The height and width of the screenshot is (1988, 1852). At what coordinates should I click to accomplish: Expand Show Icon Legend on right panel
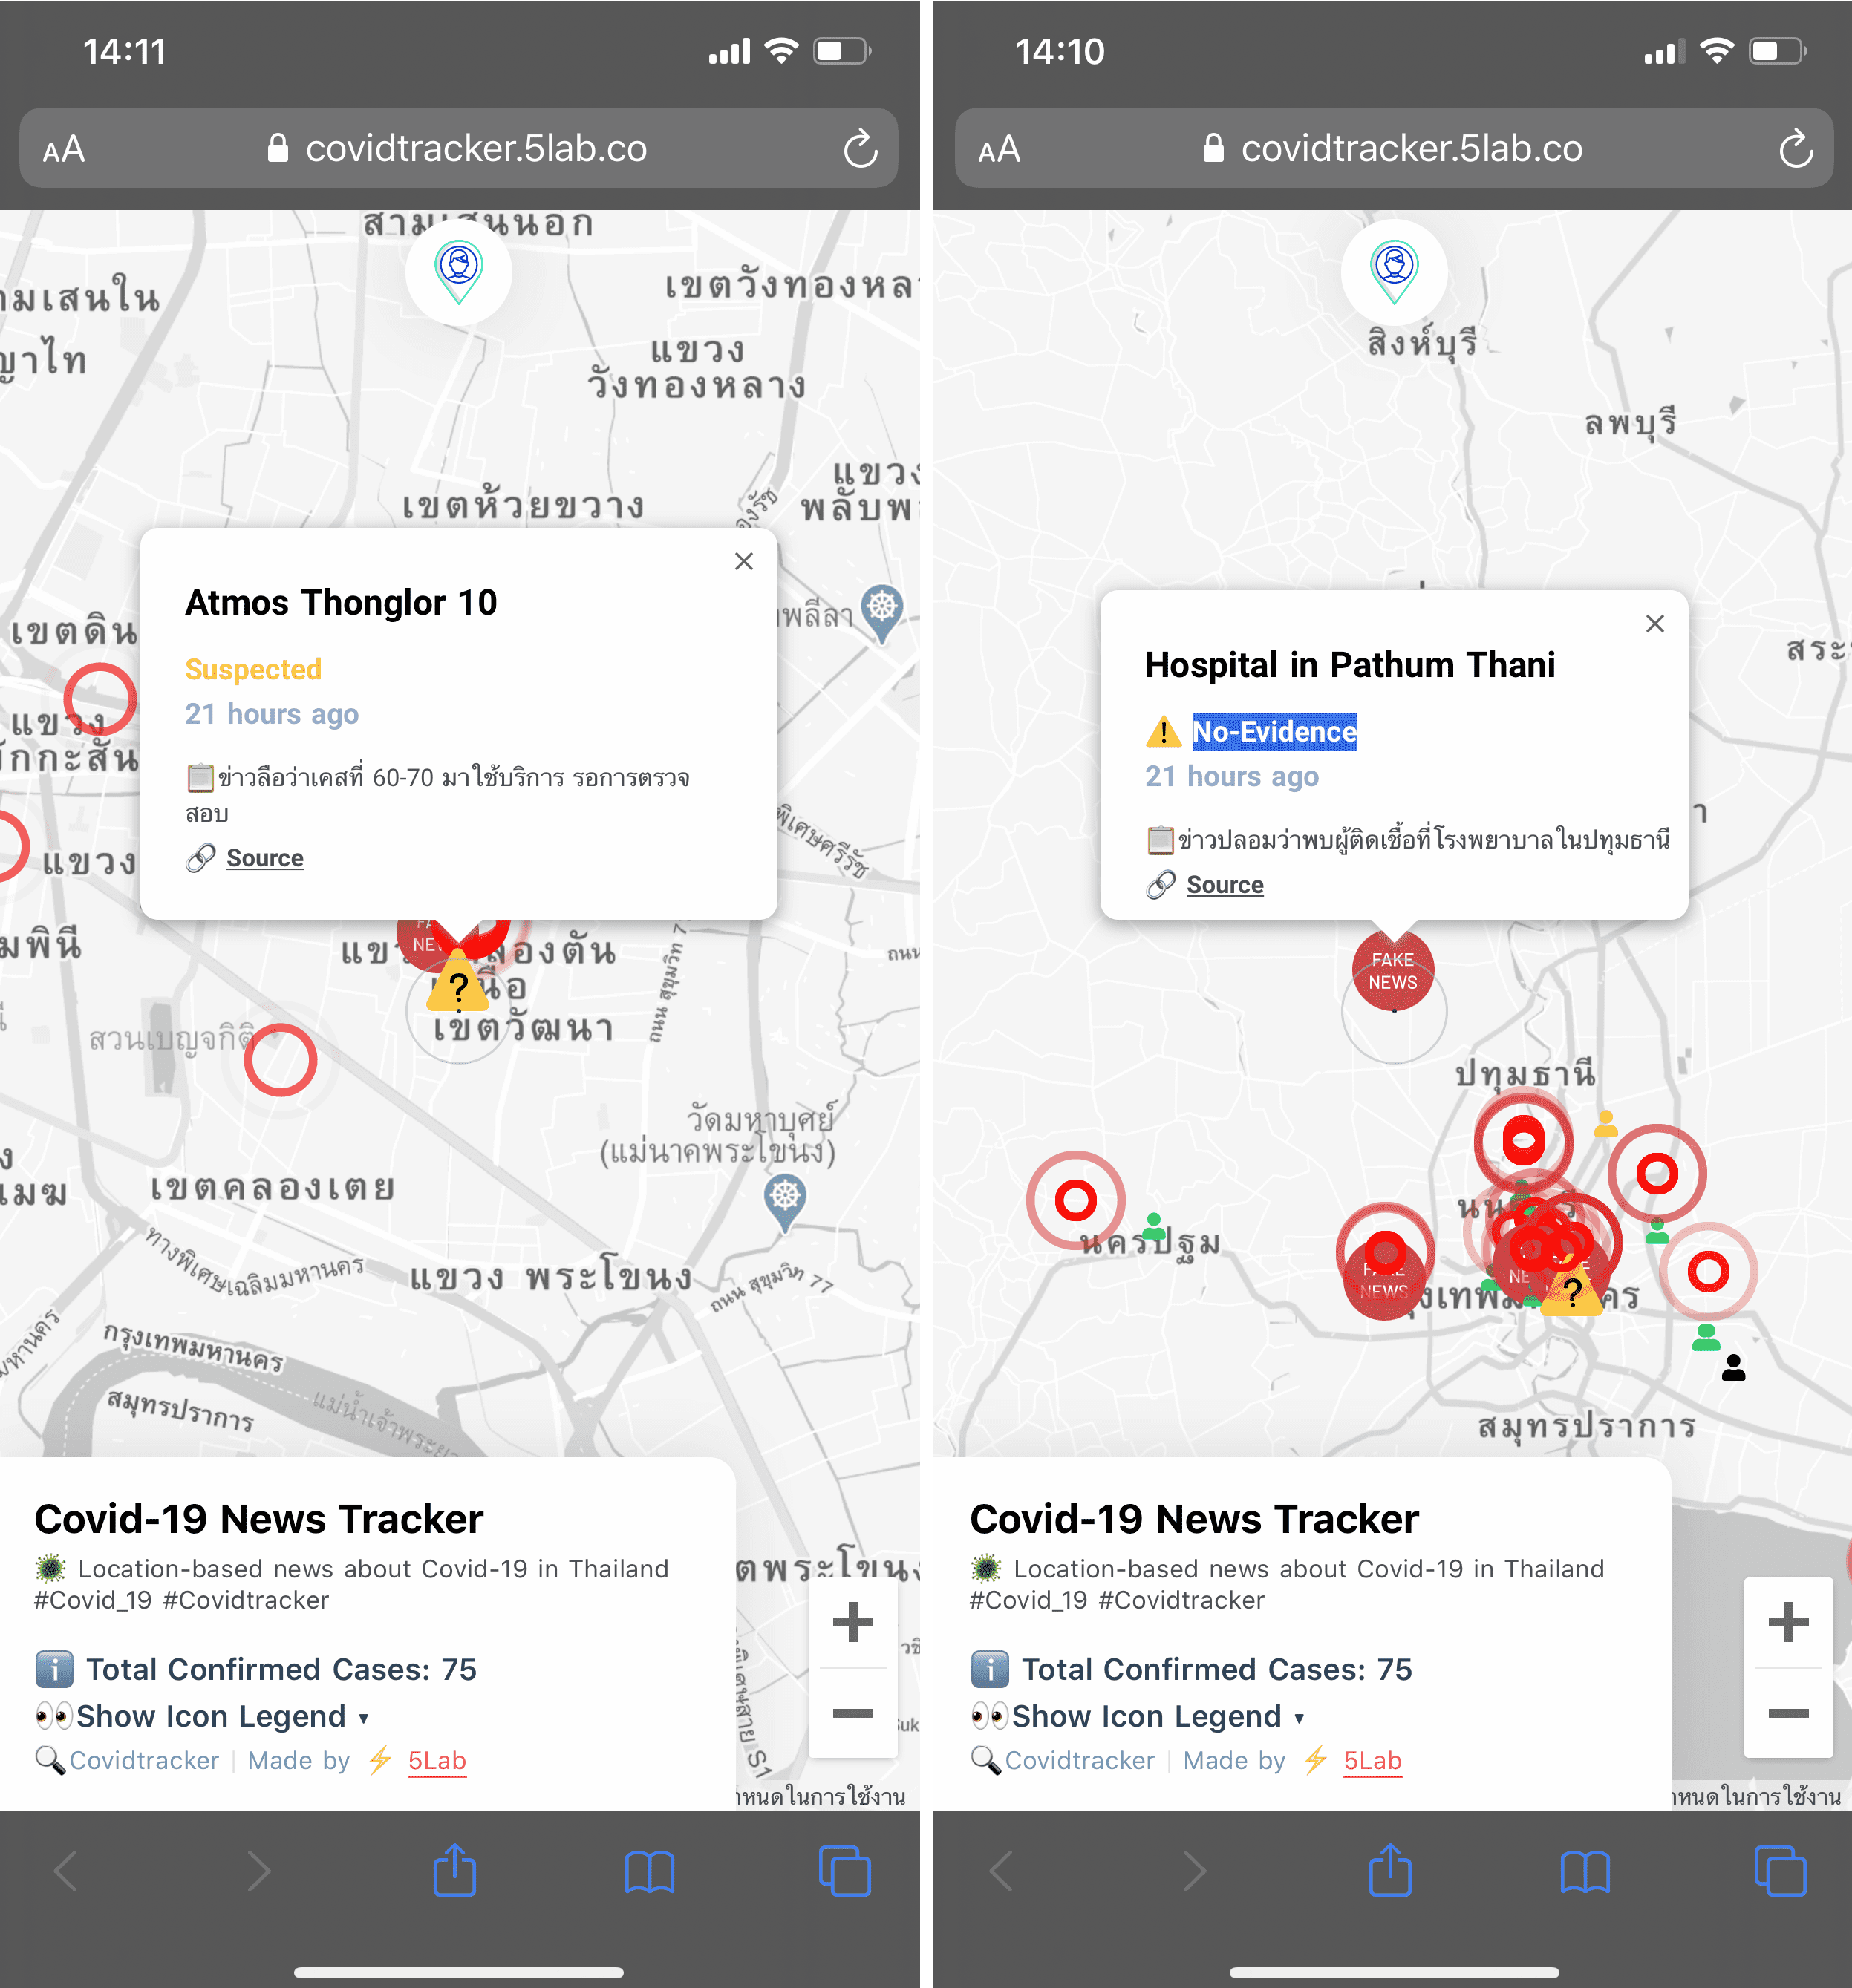pos(1146,1716)
